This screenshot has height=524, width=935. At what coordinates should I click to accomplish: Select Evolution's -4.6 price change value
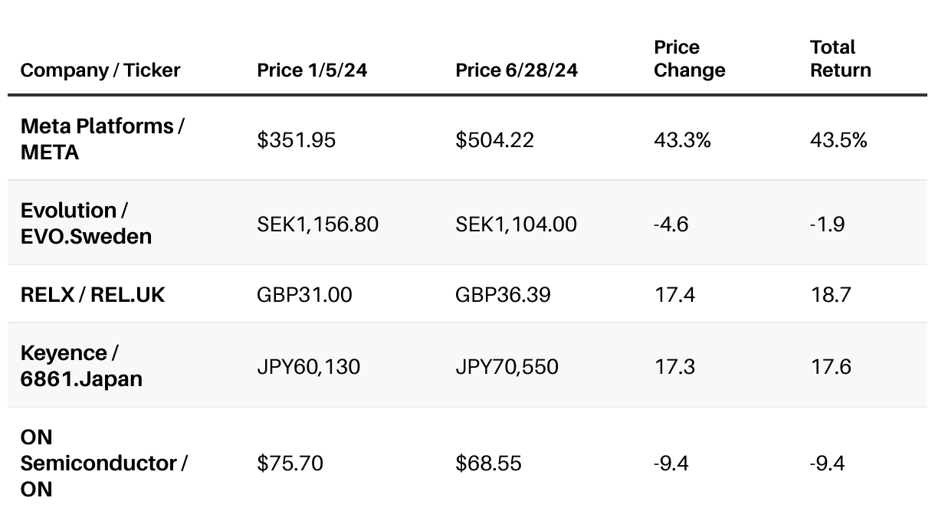[671, 224]
